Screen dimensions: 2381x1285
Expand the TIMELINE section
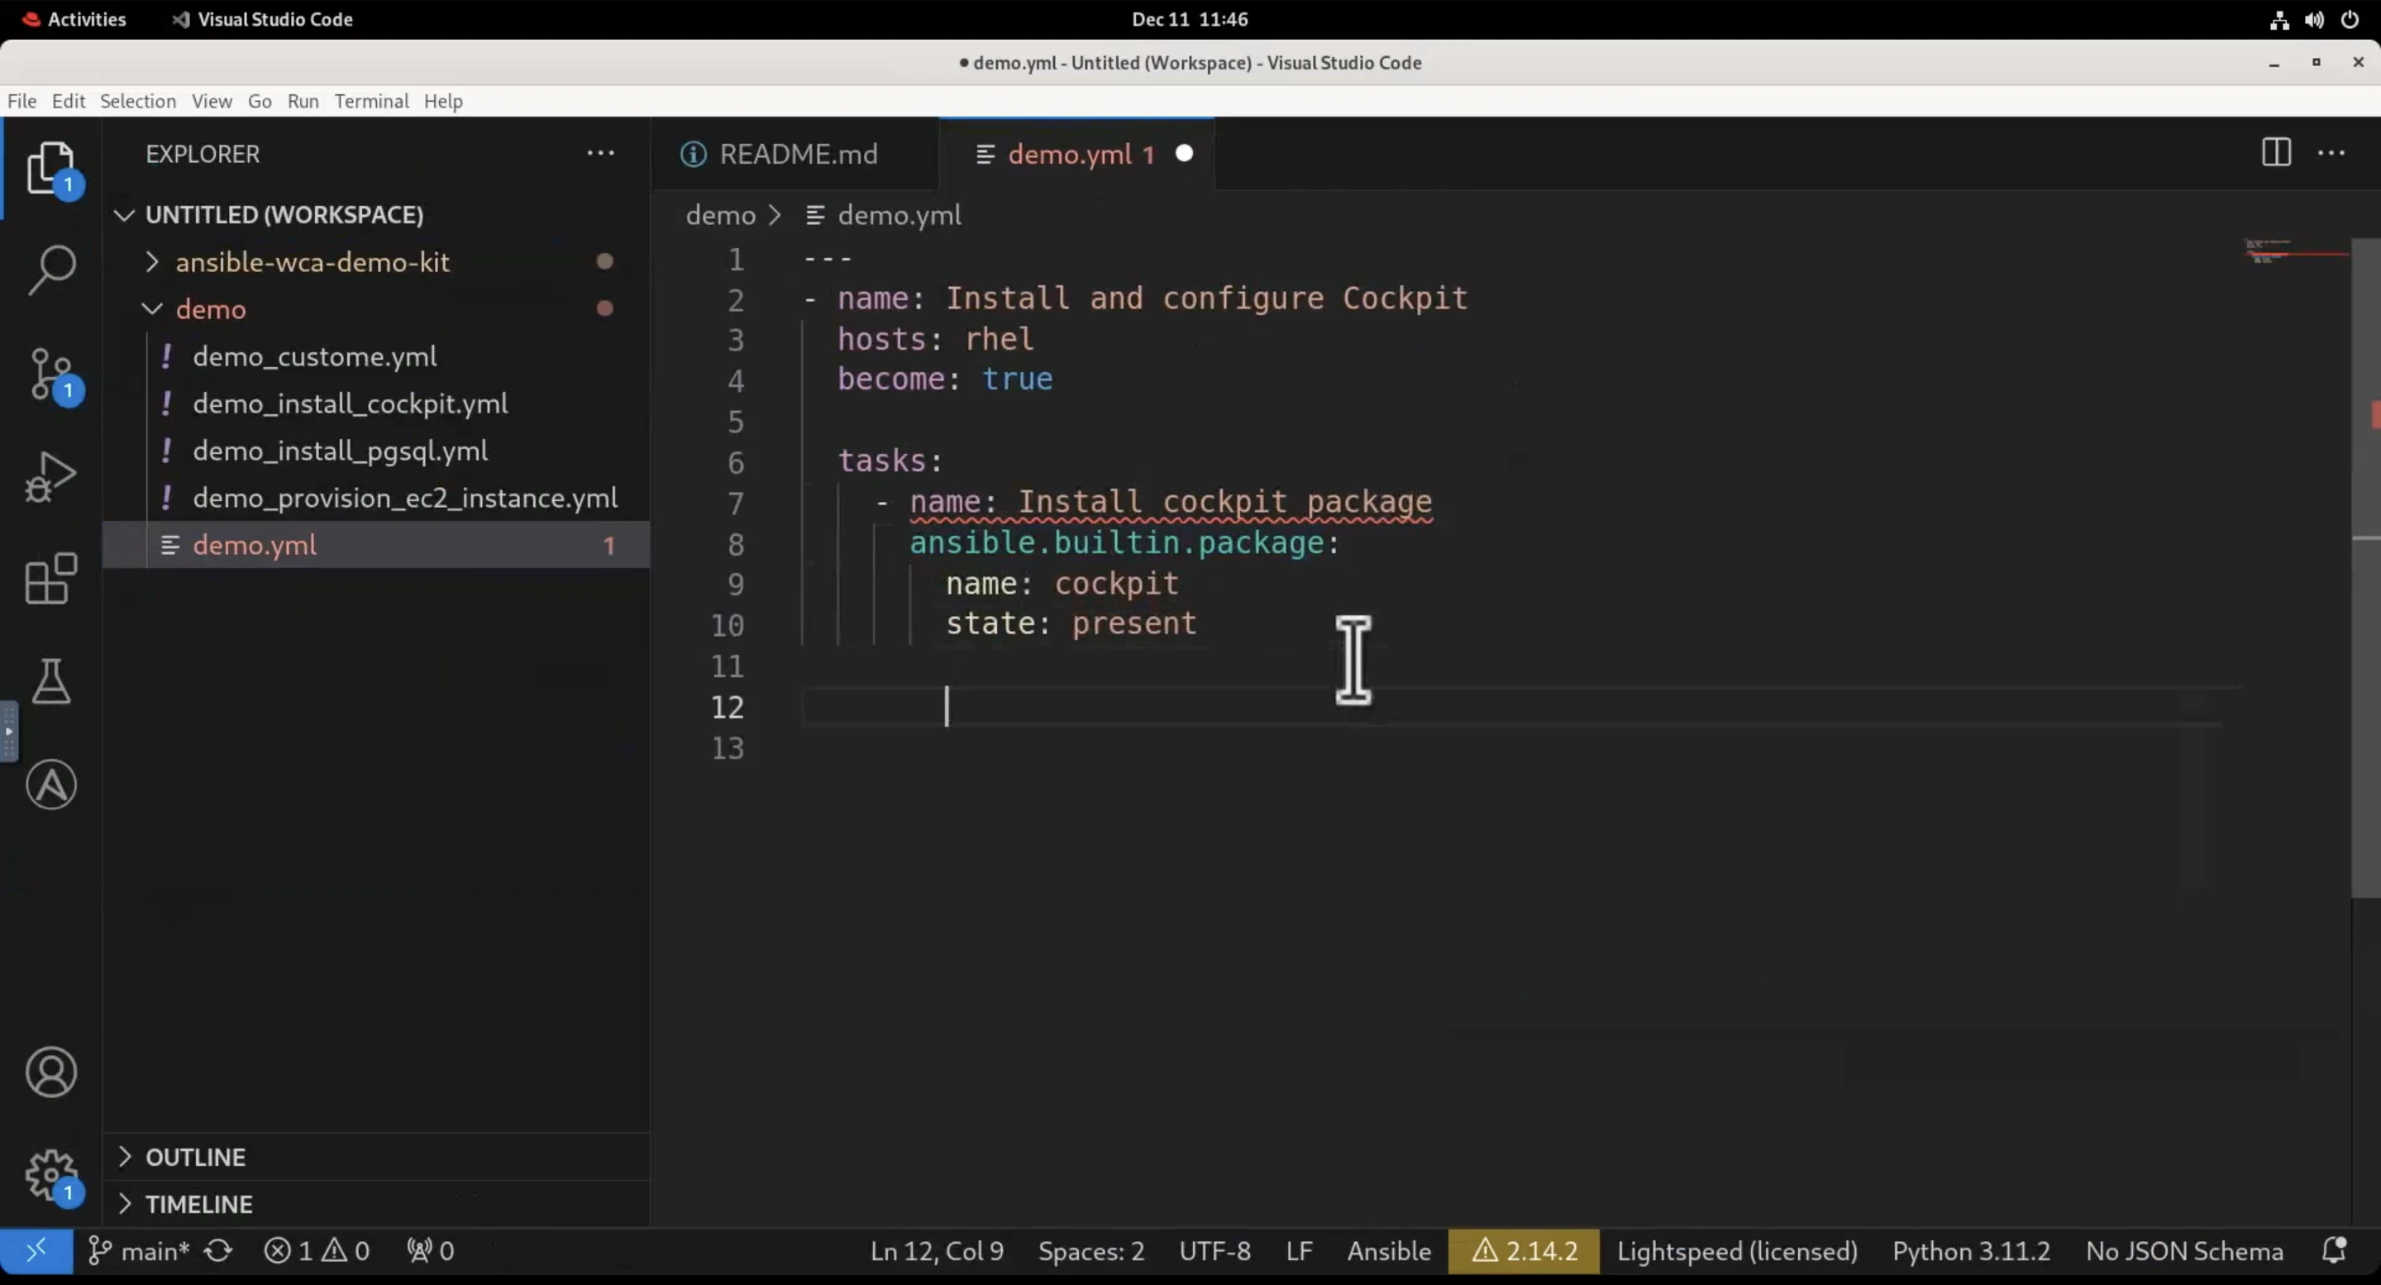[376, 1205]
